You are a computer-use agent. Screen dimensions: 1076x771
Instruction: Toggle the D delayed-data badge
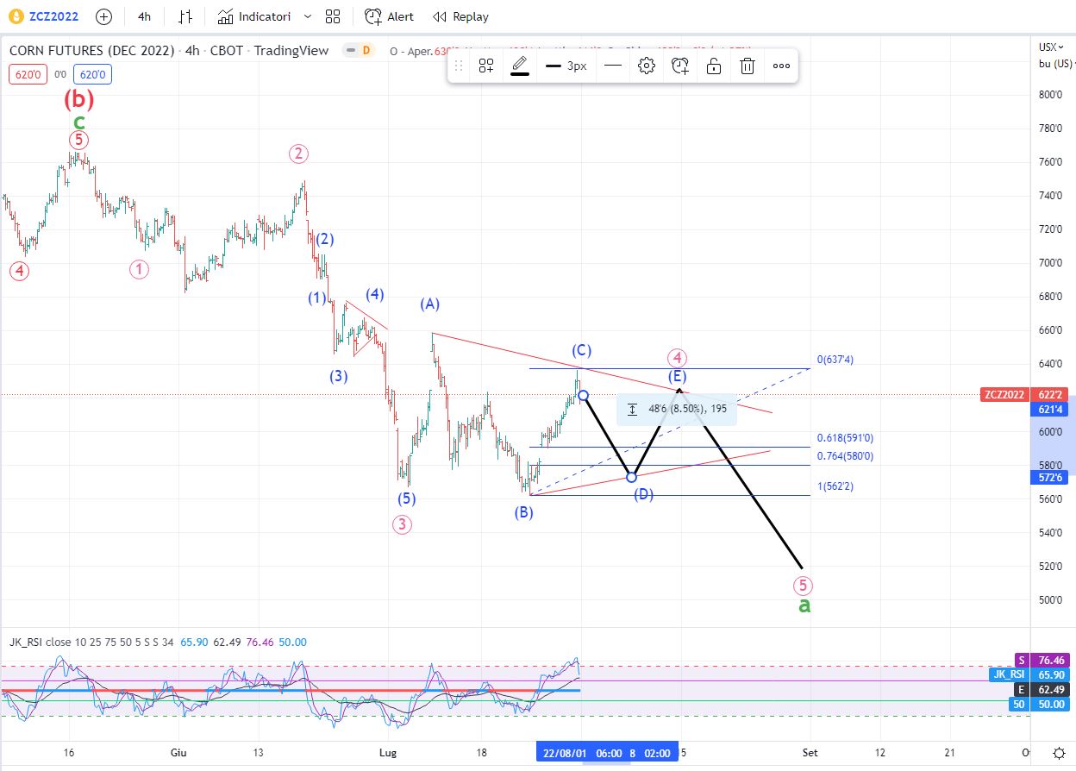pos(366,50)
